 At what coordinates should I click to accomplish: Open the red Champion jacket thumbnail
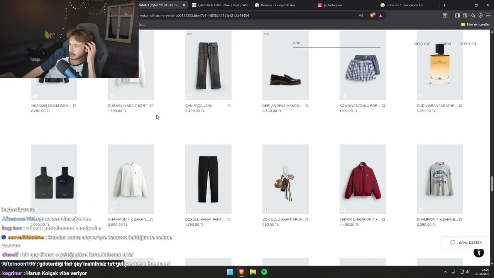click(363, 179)
